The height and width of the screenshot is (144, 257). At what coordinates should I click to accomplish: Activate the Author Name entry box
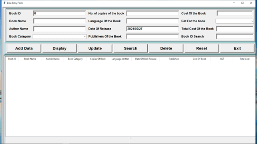(60, 29)
